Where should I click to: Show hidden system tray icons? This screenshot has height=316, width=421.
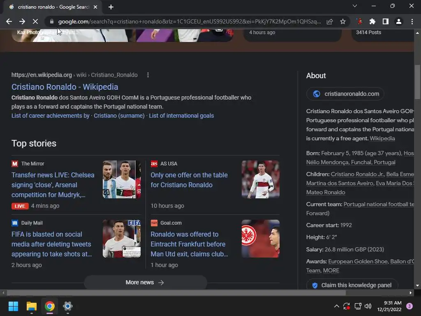336,306
